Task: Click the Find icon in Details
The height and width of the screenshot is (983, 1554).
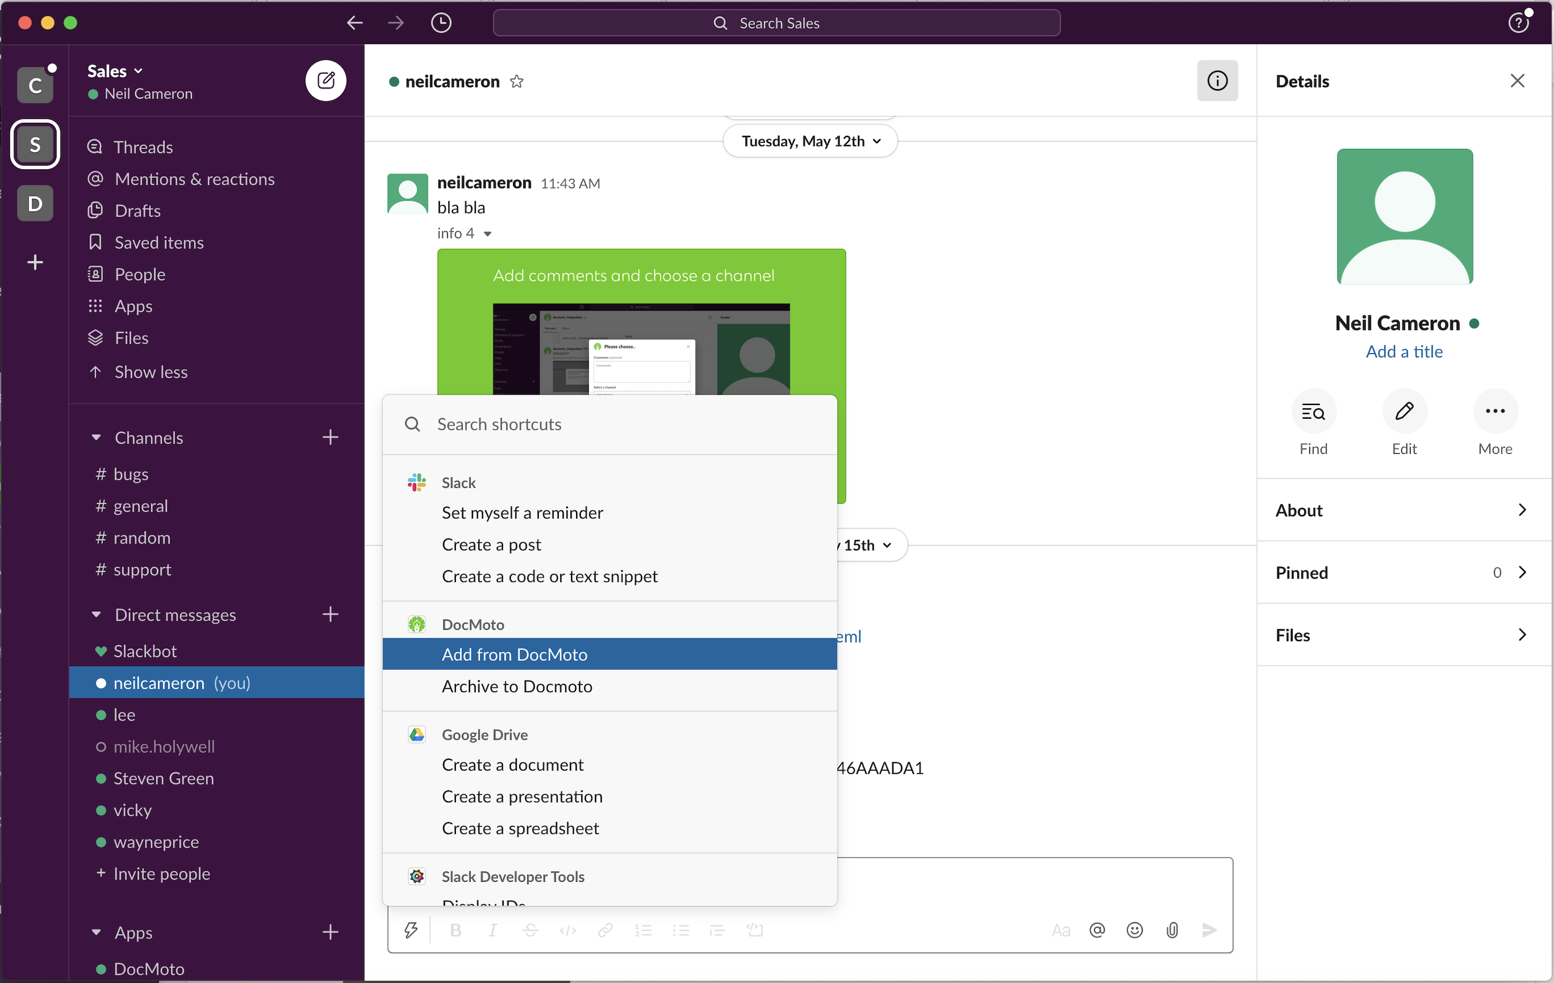Action: (1313, 411)
